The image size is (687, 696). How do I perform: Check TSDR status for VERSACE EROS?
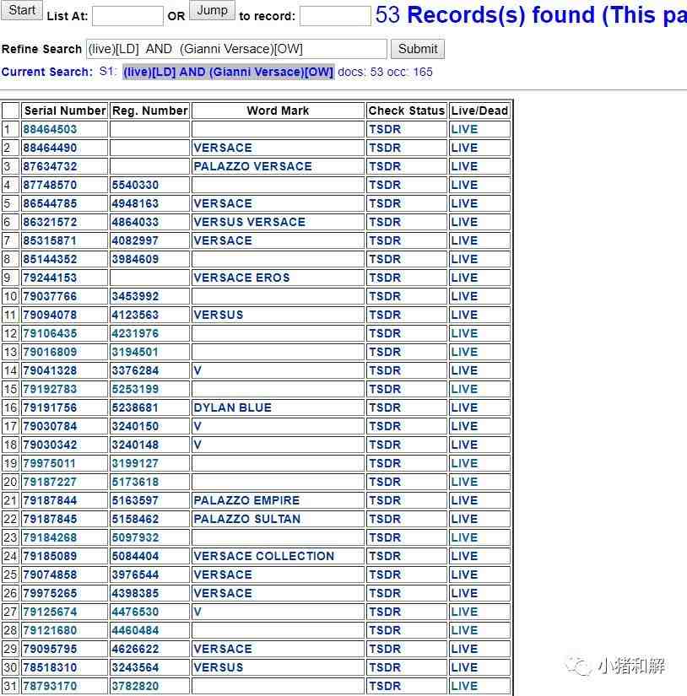point(385,278)
